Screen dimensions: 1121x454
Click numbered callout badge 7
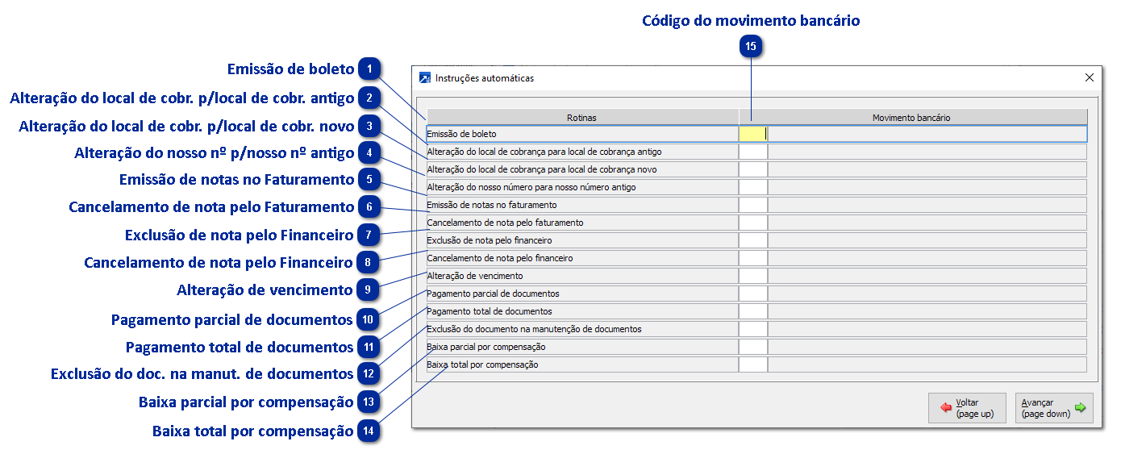[x=369, y=235]
